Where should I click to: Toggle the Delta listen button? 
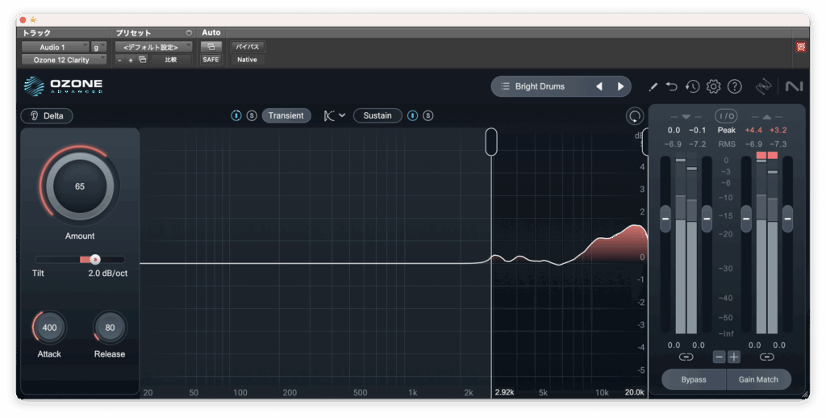click(x=47, y=115)
